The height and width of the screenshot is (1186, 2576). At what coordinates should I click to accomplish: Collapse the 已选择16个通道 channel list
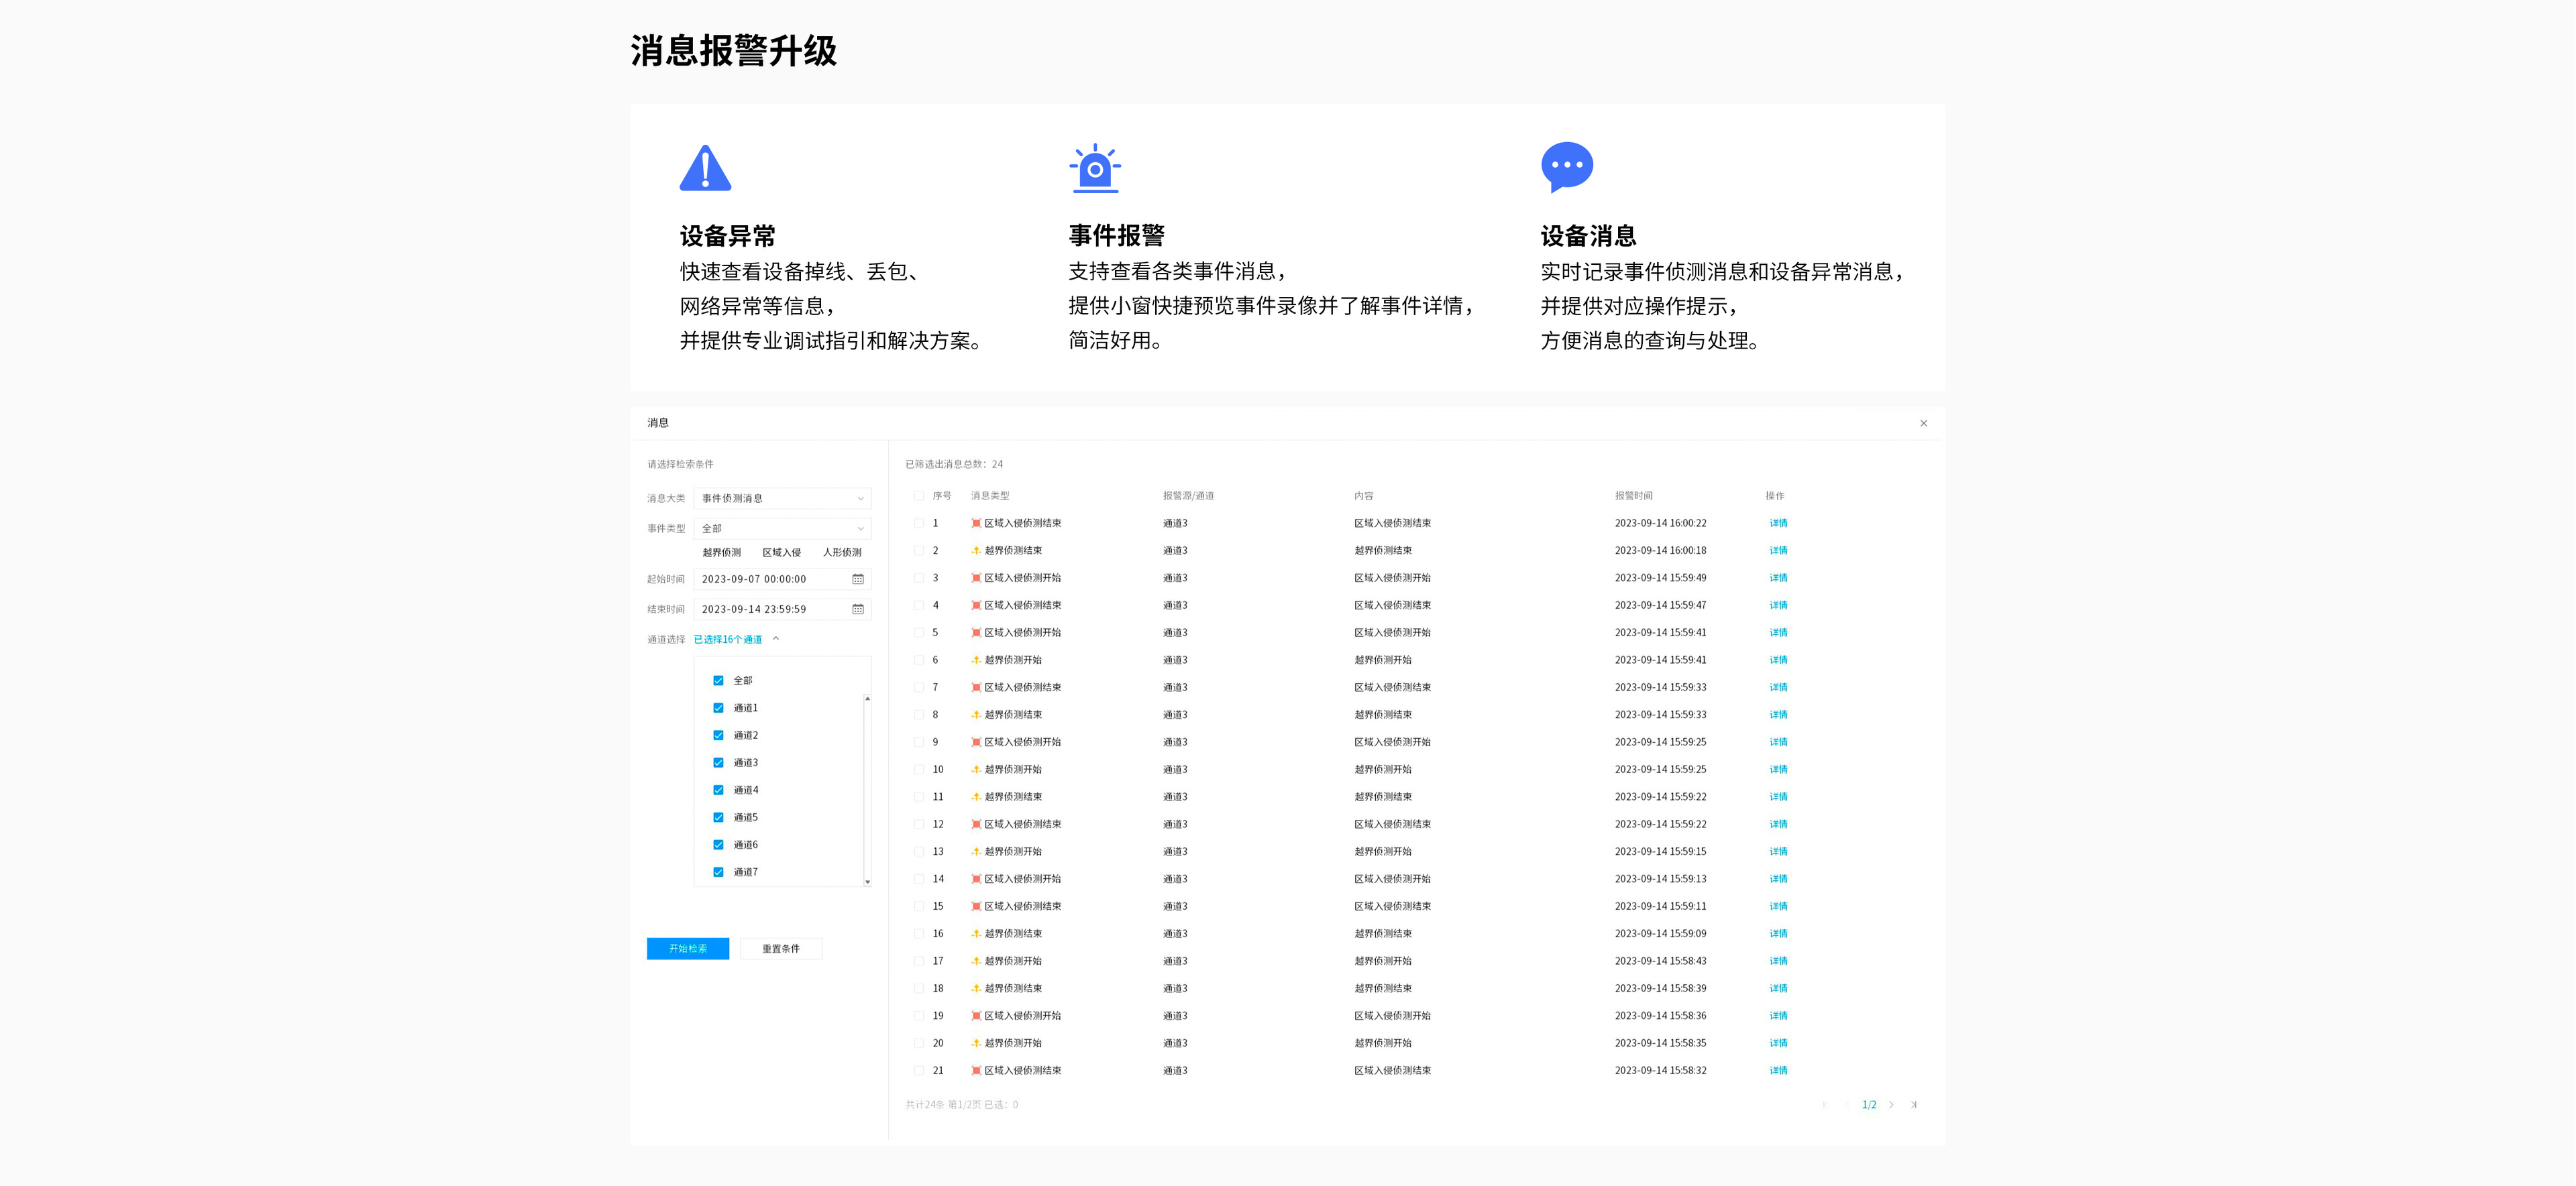pos(776,640)
